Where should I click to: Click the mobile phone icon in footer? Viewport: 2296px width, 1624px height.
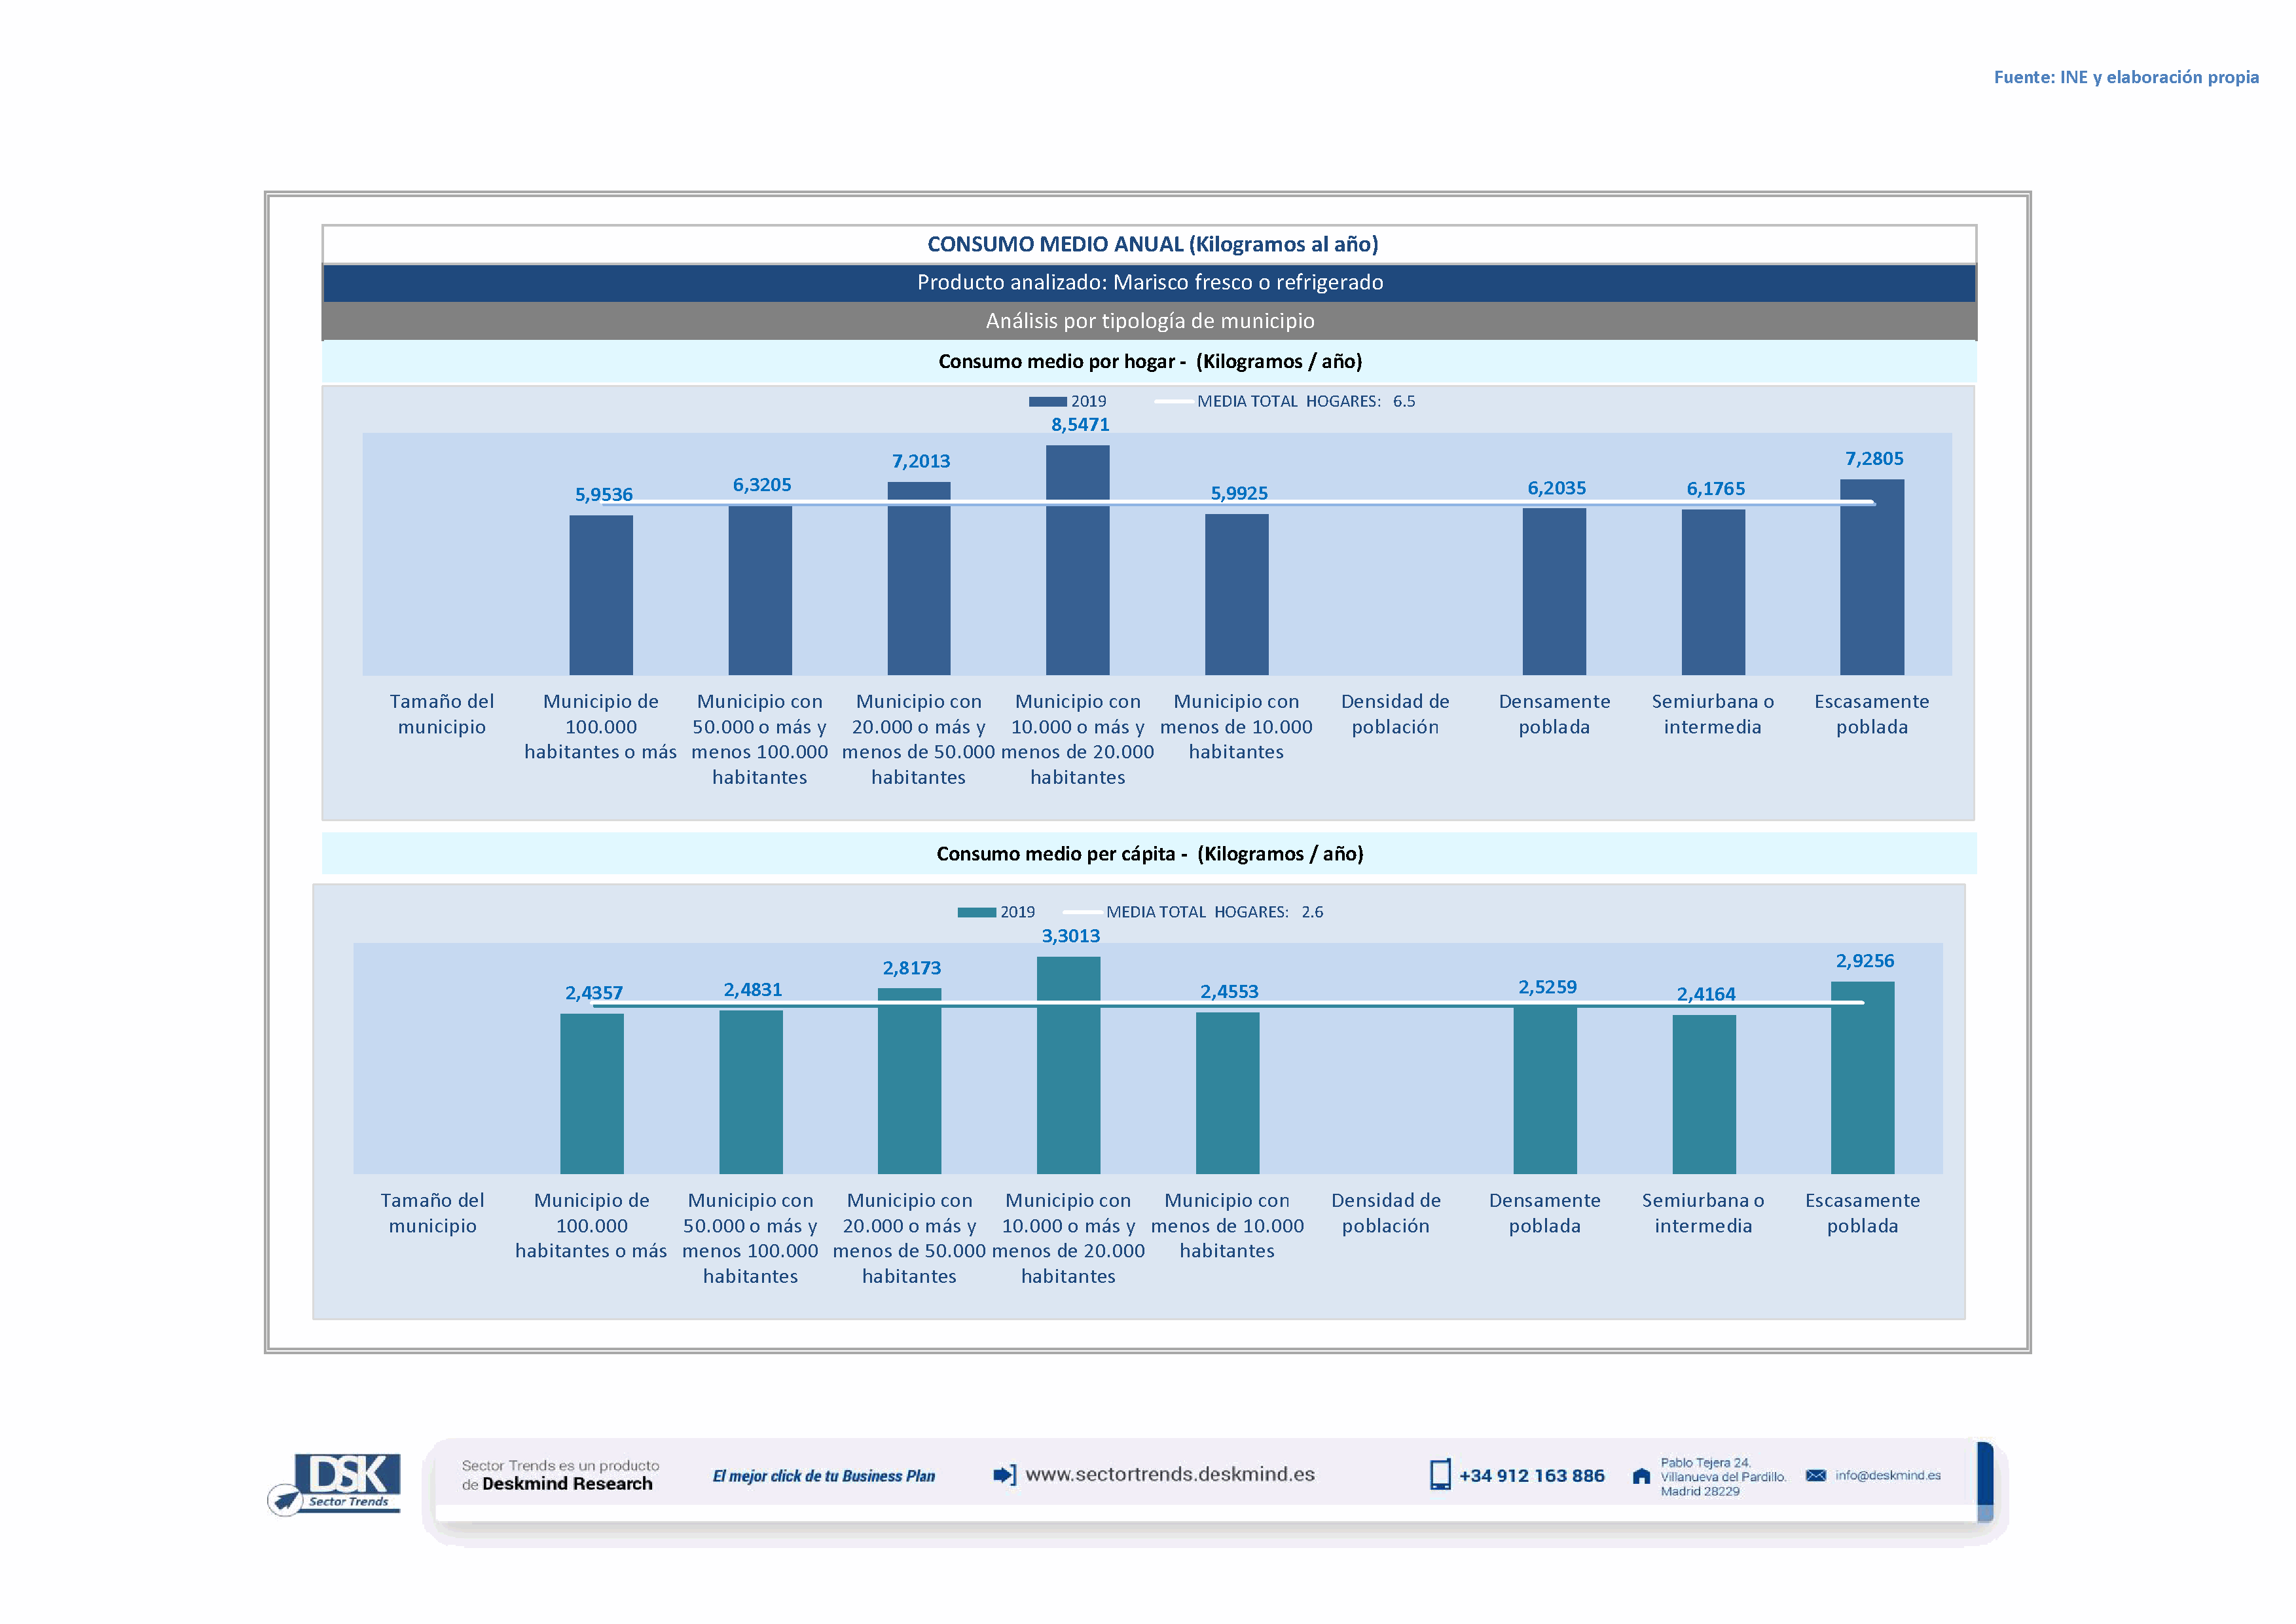click(x=1440, y=1475)
